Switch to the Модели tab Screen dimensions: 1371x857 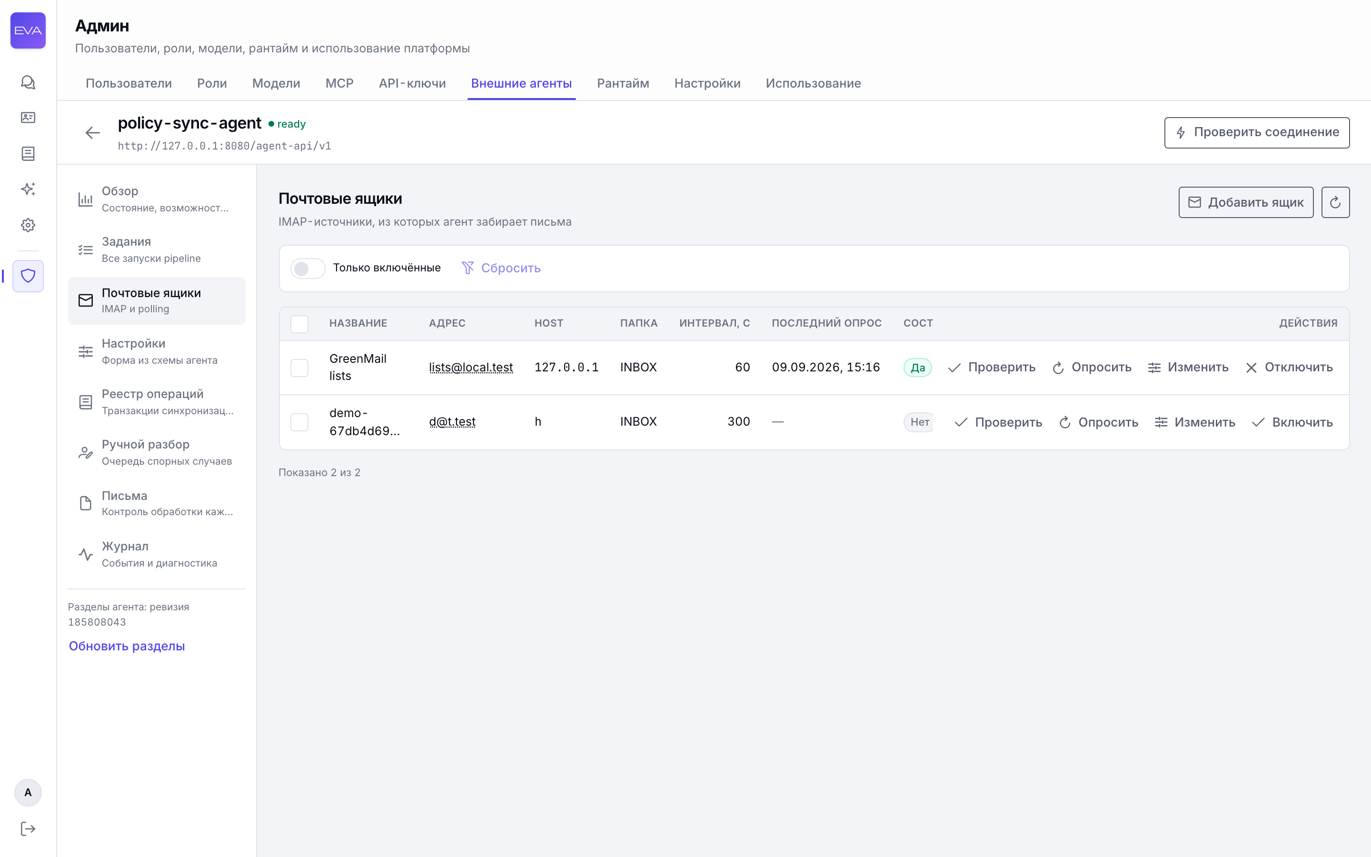[276, 83]
